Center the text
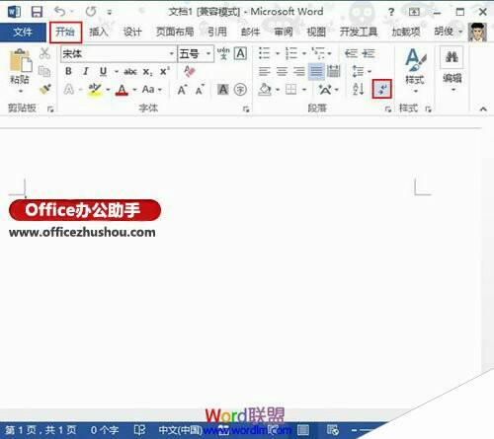Screen dimensions: 494x439 coord(282,71)
